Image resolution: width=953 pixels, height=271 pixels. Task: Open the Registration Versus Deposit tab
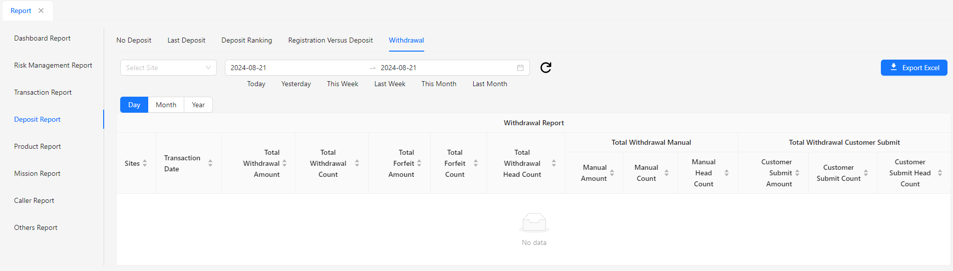point(330,40)
